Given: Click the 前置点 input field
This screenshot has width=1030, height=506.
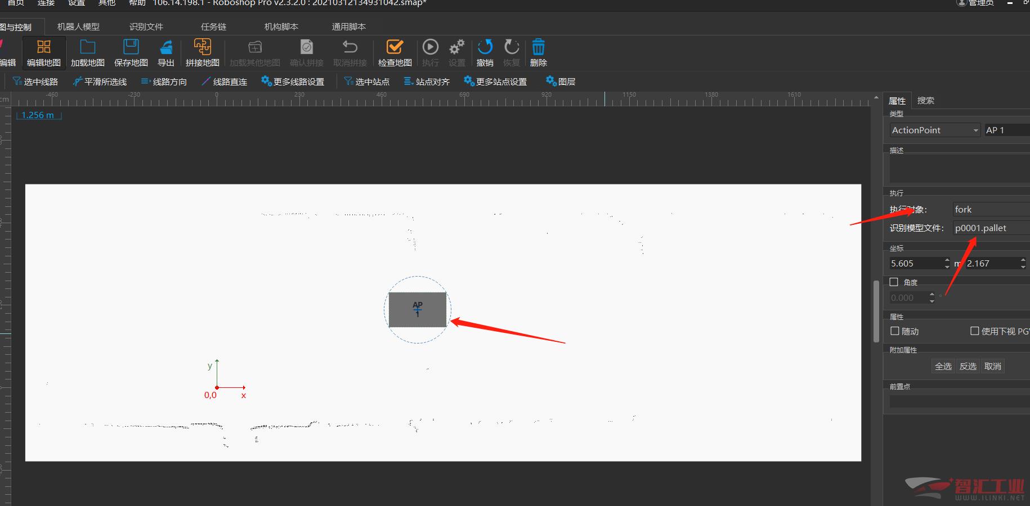Looking at the screenshot, I should point(960,401).
